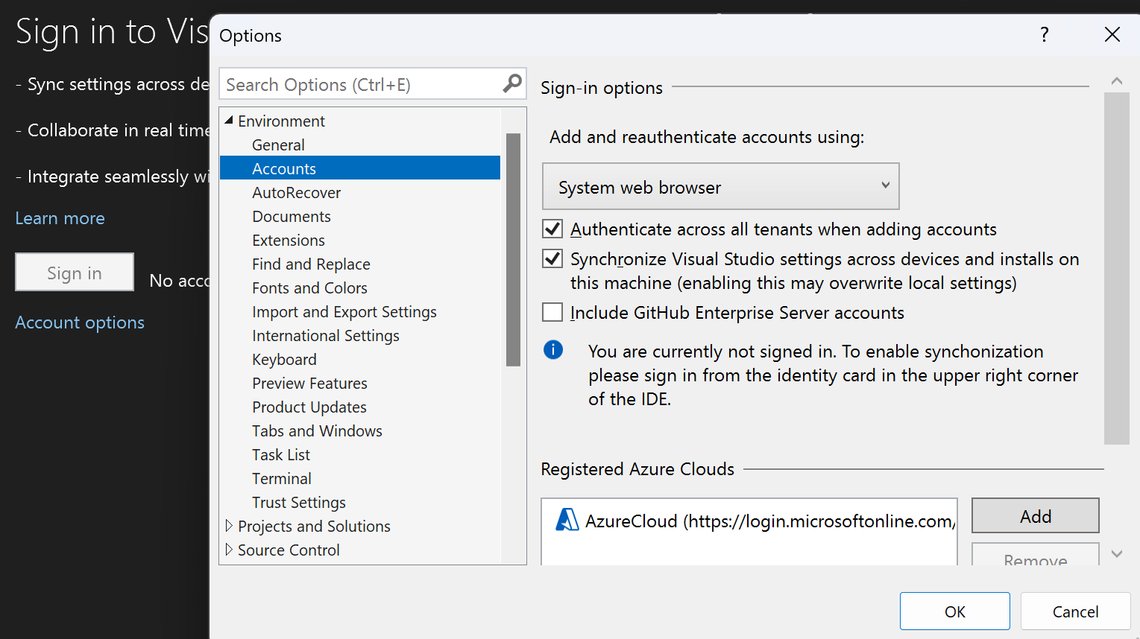Select AzureCloud entry in registered clouds list
This screenshot has height=639, width=1140.
(x=749, y=521)
